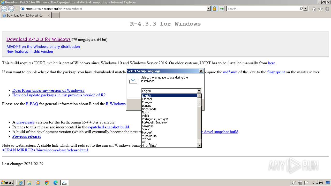
Task: Launch Chrome from the taskbar
Action: (47, 183)
